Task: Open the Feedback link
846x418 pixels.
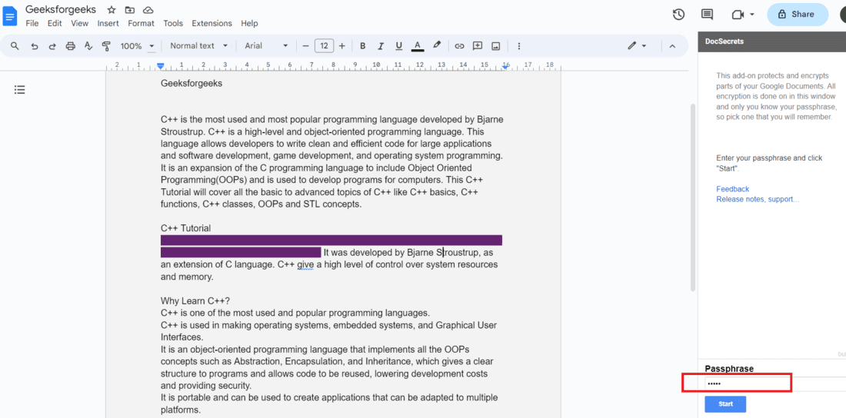Action: point(732,189)
